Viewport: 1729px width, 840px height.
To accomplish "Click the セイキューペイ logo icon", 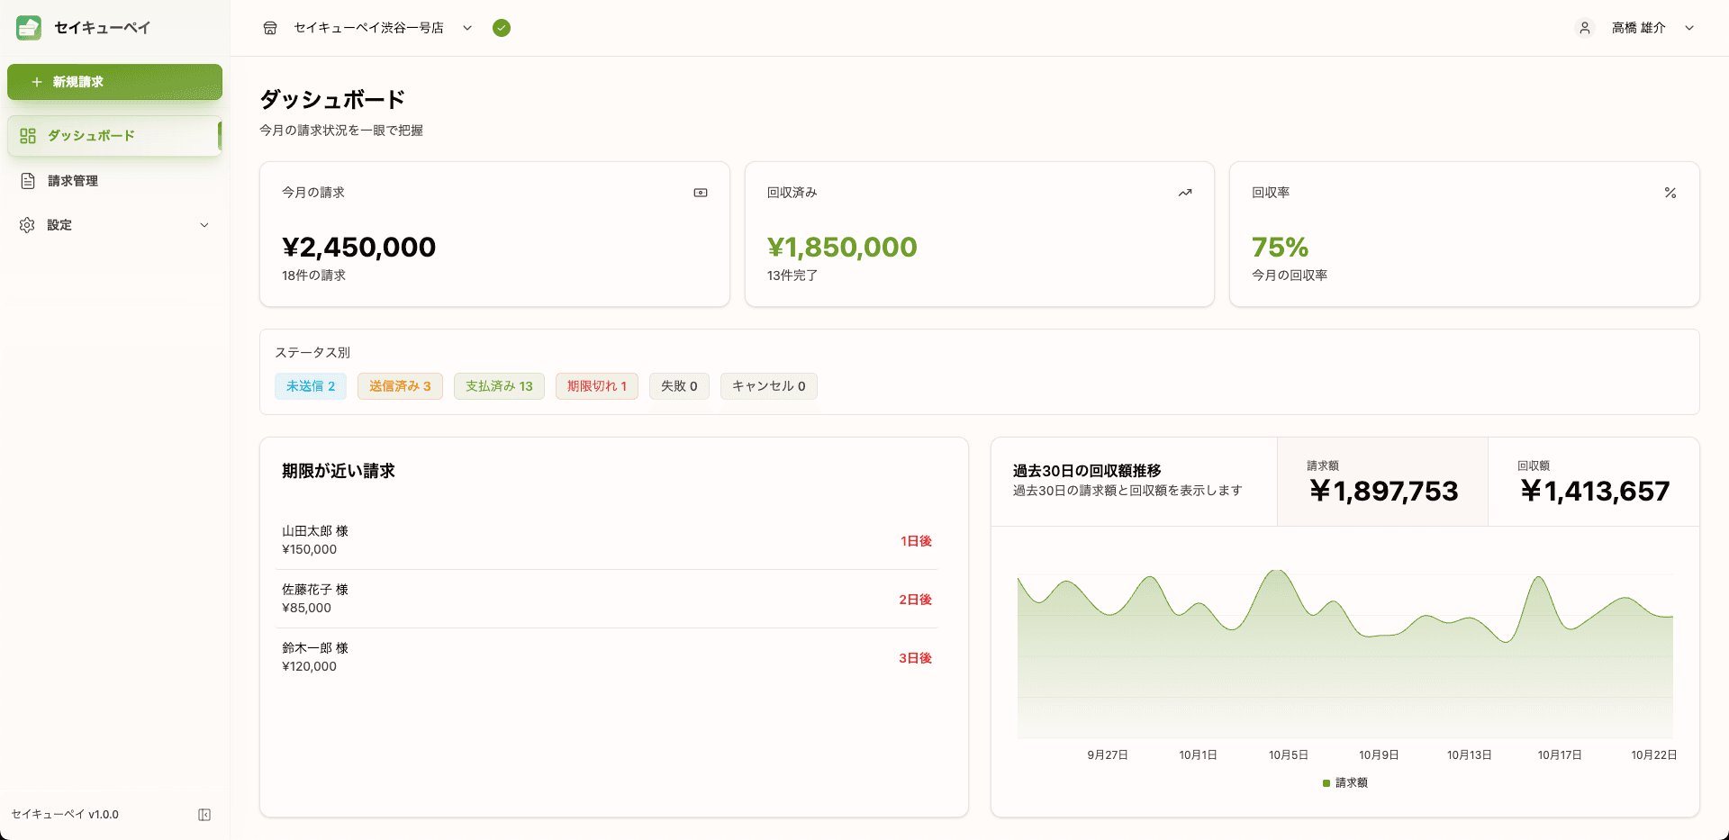I will point(29,28).
